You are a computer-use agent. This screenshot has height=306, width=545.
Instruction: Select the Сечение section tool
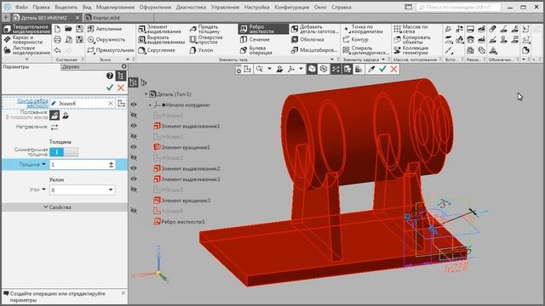[x=255, y=40]
